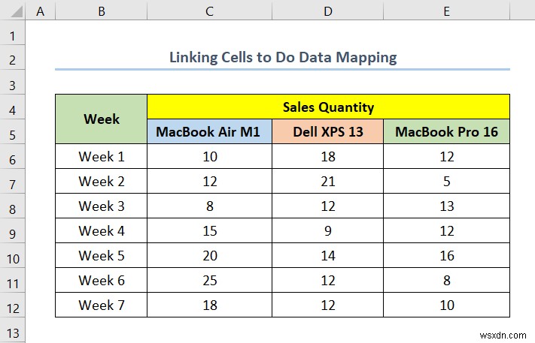Select column B header

coord(102,11)
